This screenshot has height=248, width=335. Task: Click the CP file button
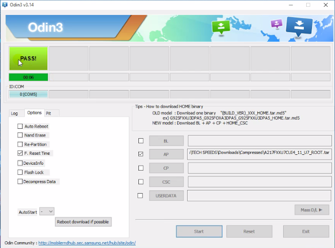click(166, 168)
